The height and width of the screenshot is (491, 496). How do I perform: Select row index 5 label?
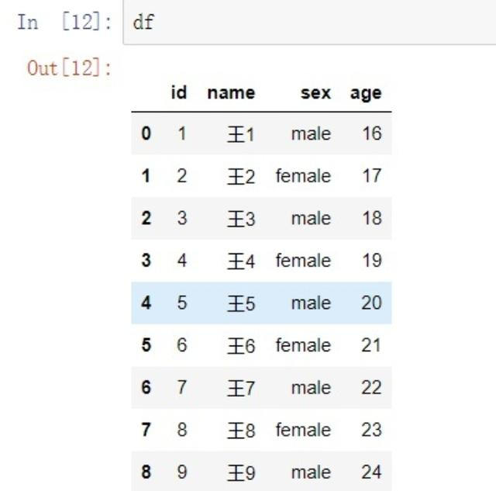coord(146,345)
